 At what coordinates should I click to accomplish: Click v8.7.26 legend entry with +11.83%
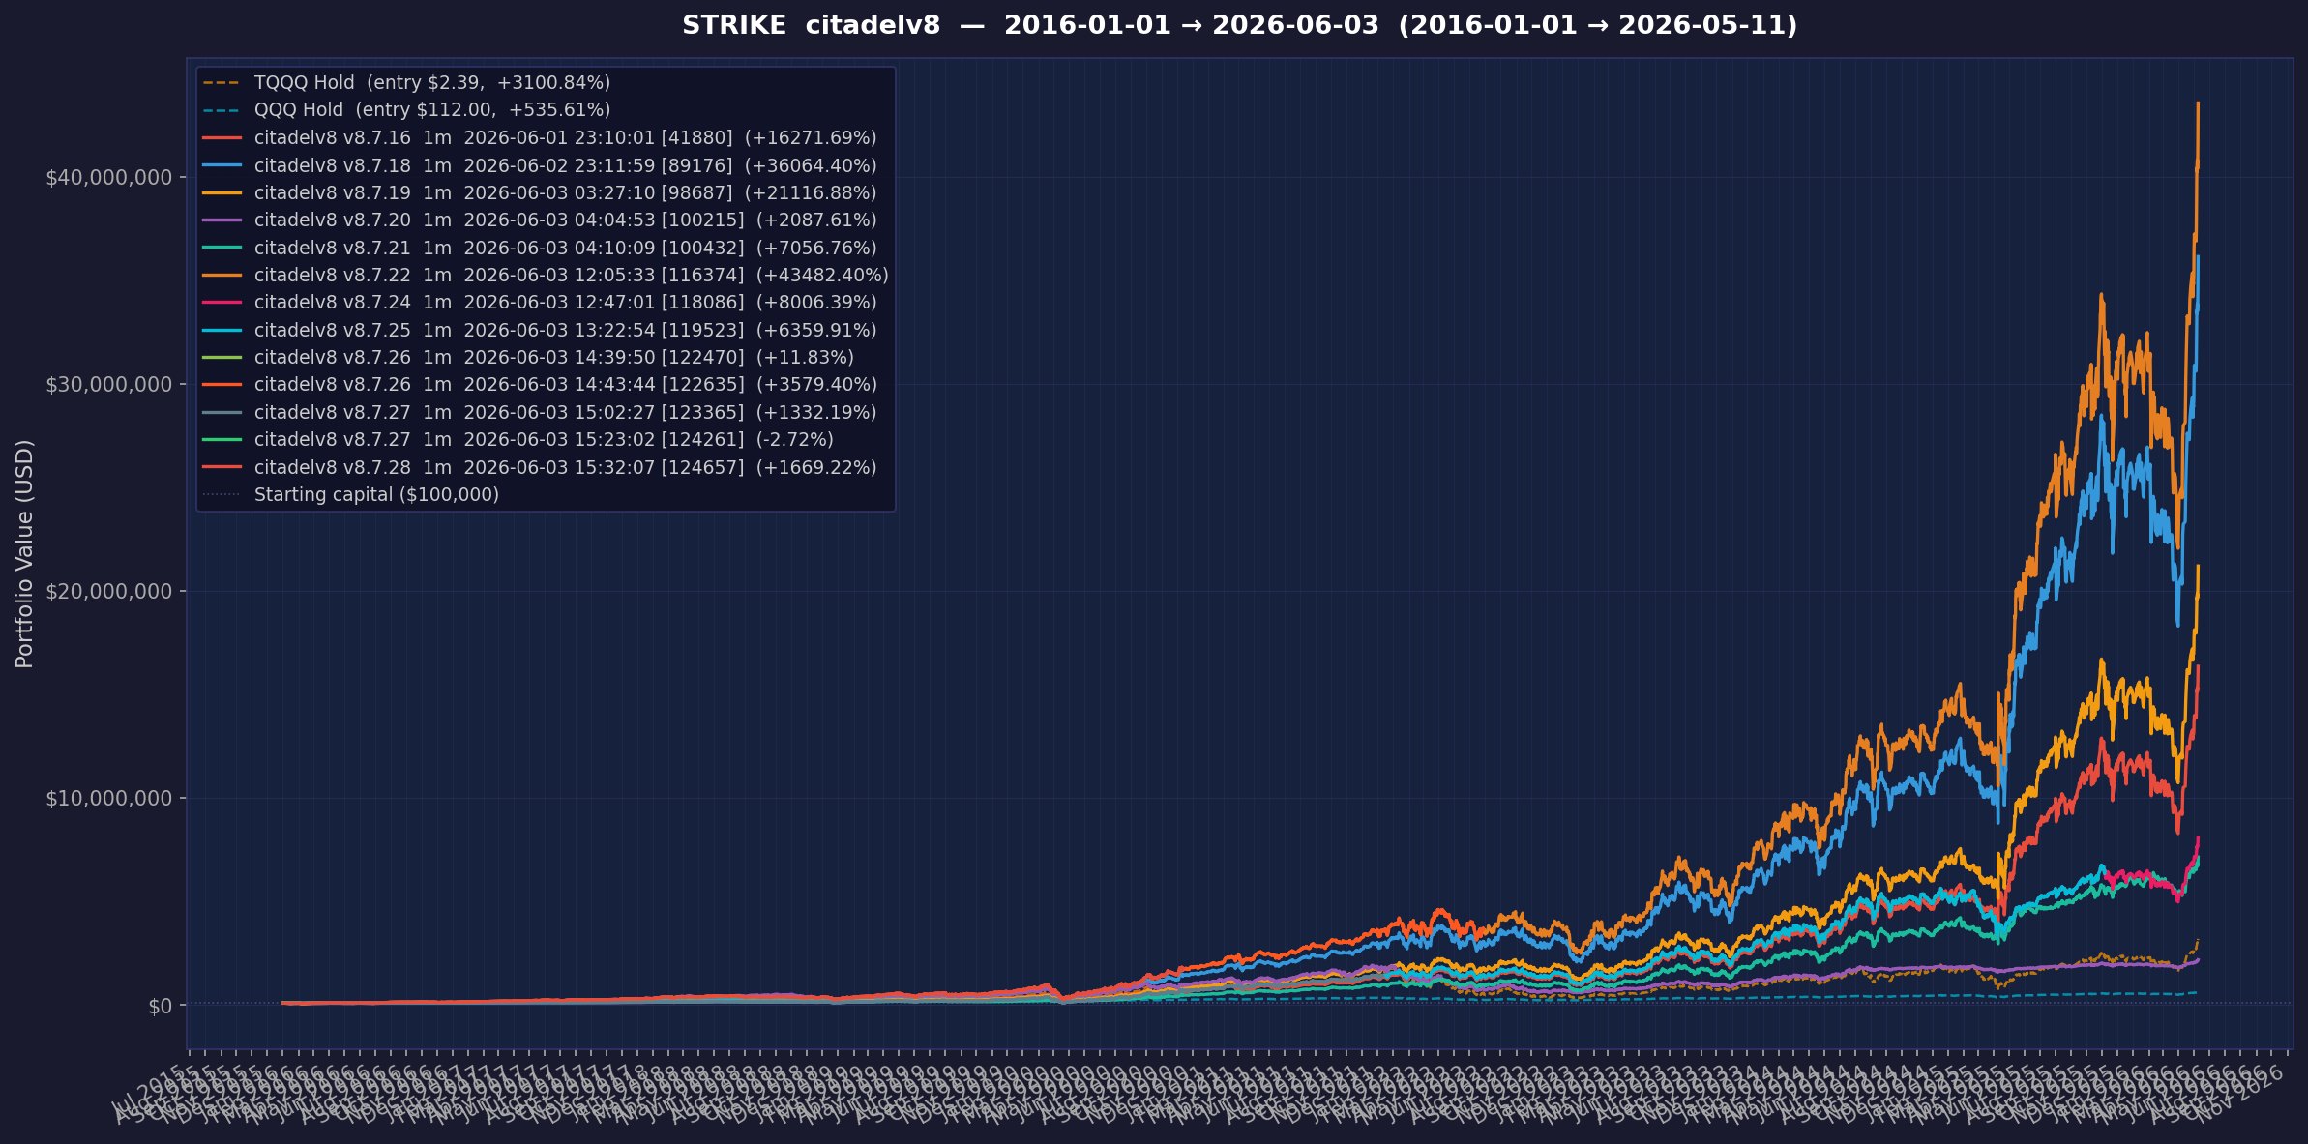click(x=528, y=358)
